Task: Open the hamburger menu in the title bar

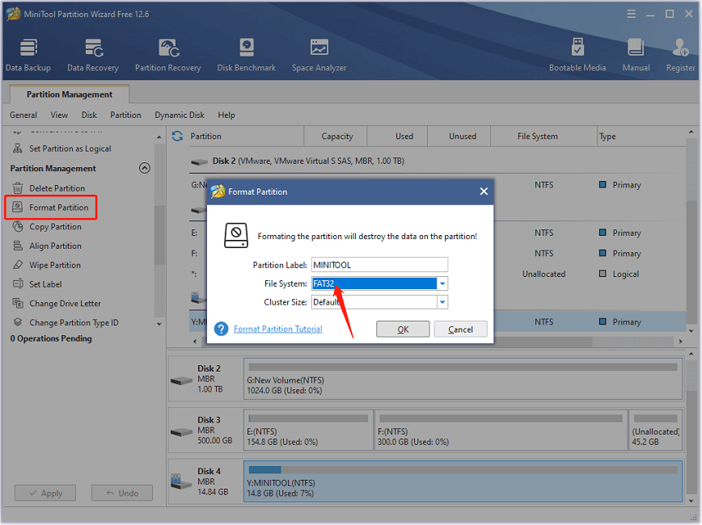Action: click(x=632, y=15)
